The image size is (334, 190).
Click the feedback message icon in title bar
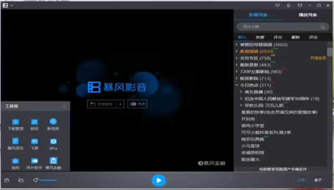(277, 5)
